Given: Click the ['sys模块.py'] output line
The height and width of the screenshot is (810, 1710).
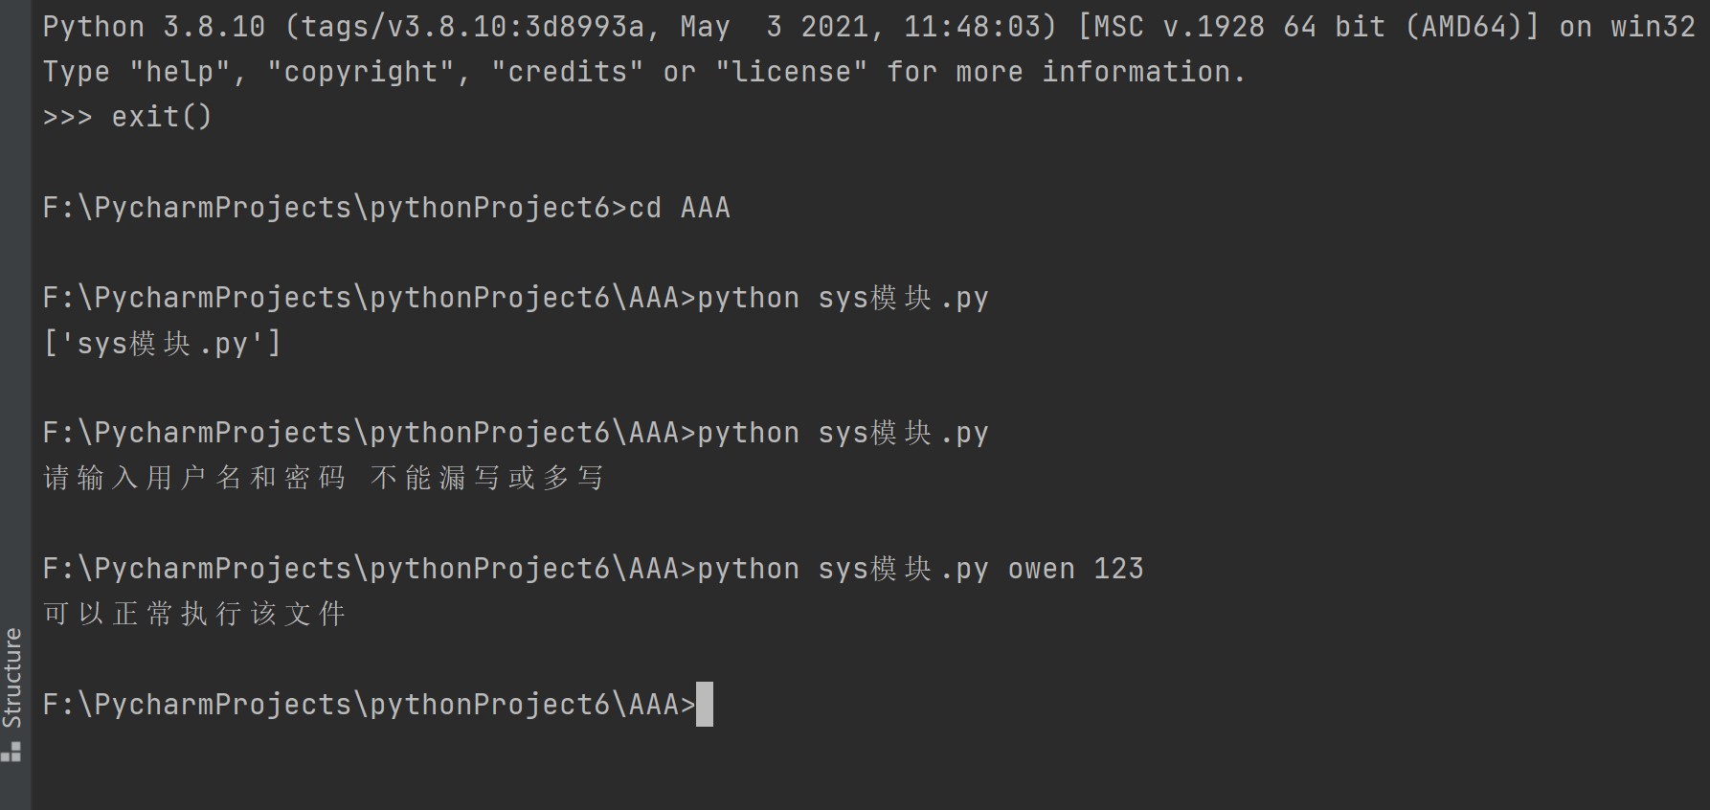Looking at the screenshot, I should tap(163, 344).
